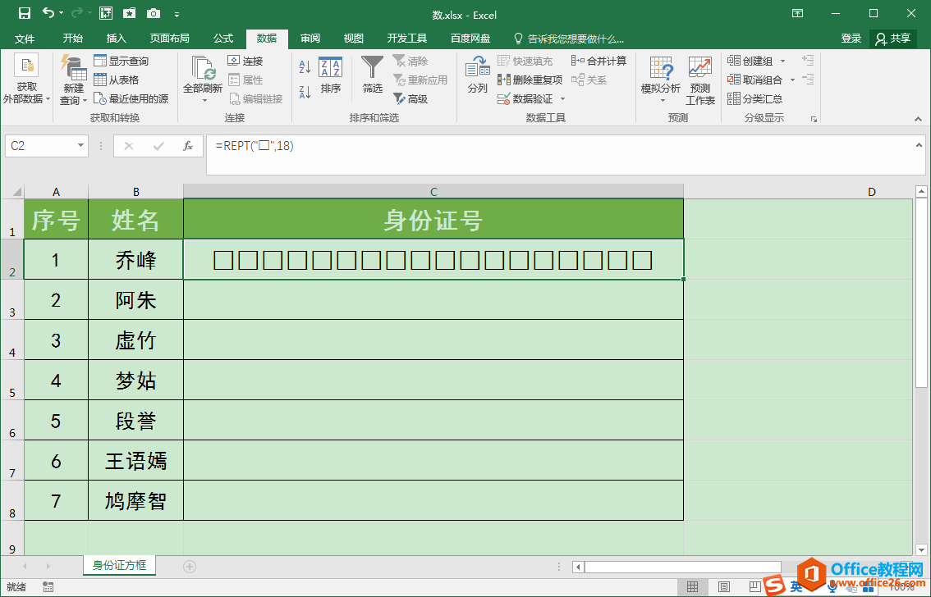Image resolution: width=931 pixels, height=597 pixels.
Task: Switch to the 视图 tab
Action: click(x=353, y=39)
